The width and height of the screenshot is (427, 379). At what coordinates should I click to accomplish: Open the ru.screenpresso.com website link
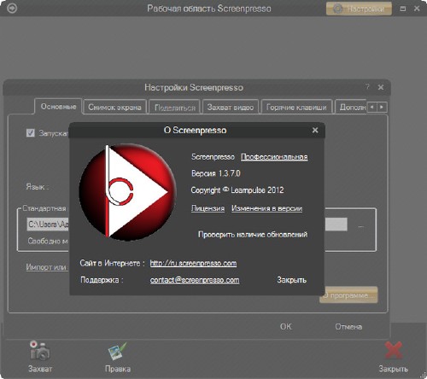(x=193, y=263)
